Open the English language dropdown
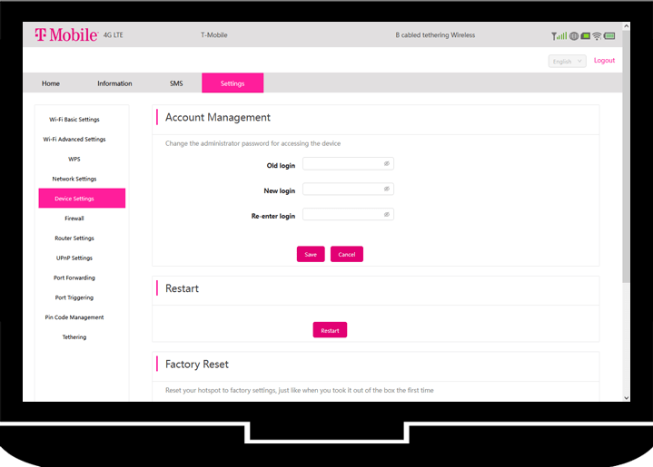The image size is (653, 467). coord(567,62)
